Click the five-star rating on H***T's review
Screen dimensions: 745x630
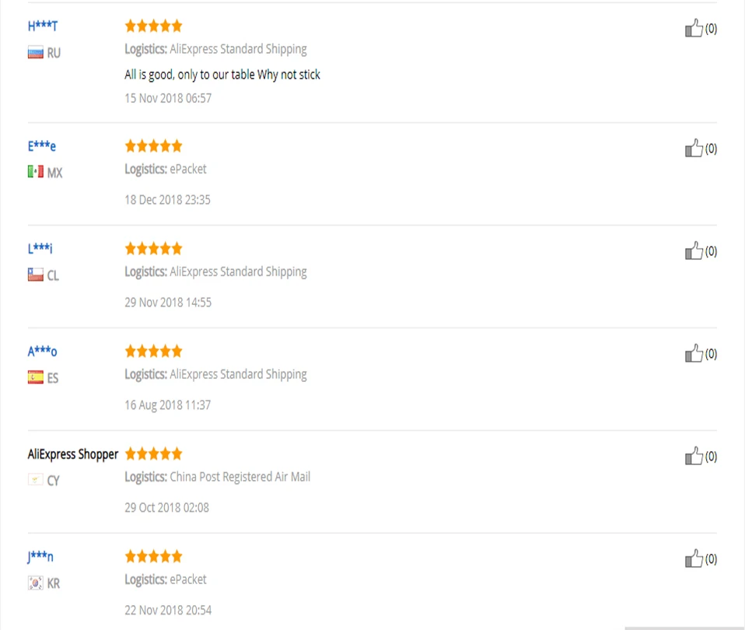point(153,26)
